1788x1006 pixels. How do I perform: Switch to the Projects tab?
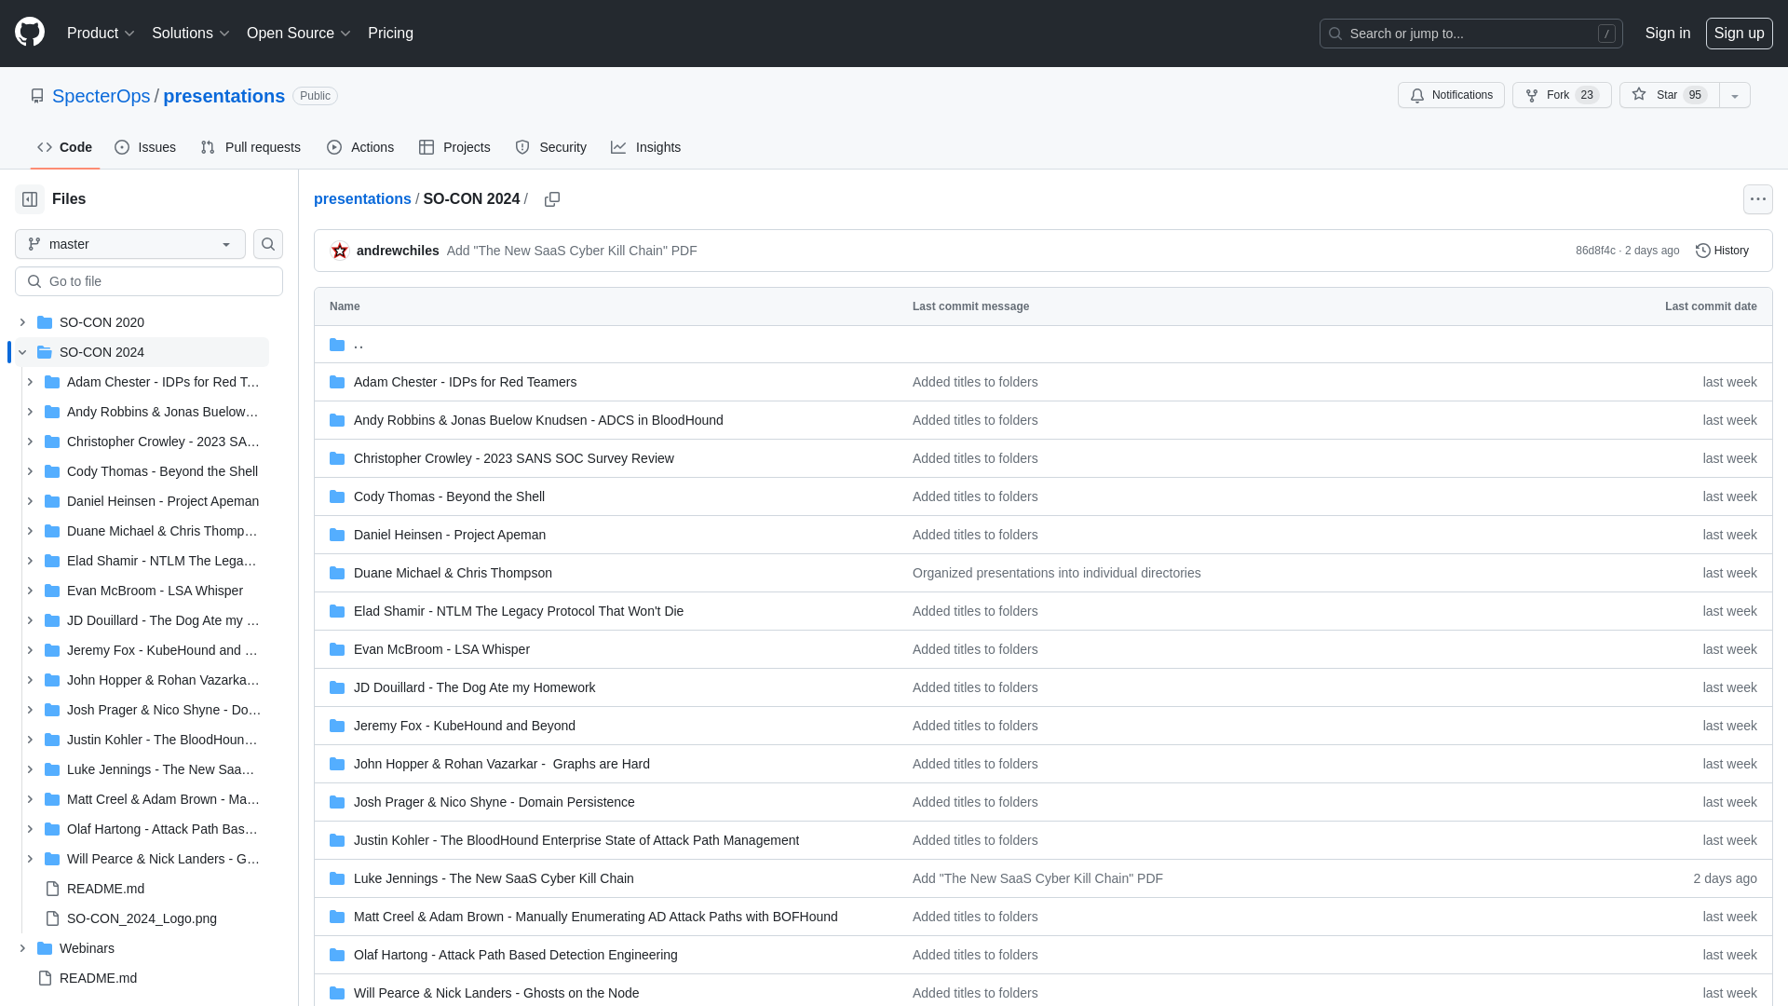[454, 147]
